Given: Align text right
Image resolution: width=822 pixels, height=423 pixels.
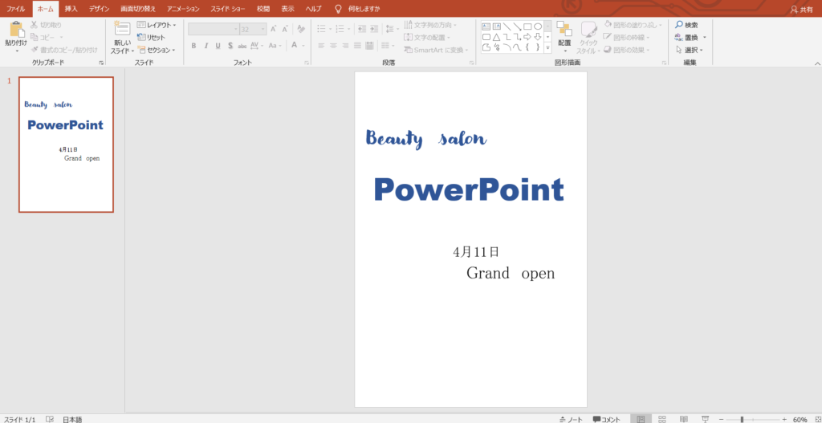Looking at the screenshot, I should coord(345,46).
